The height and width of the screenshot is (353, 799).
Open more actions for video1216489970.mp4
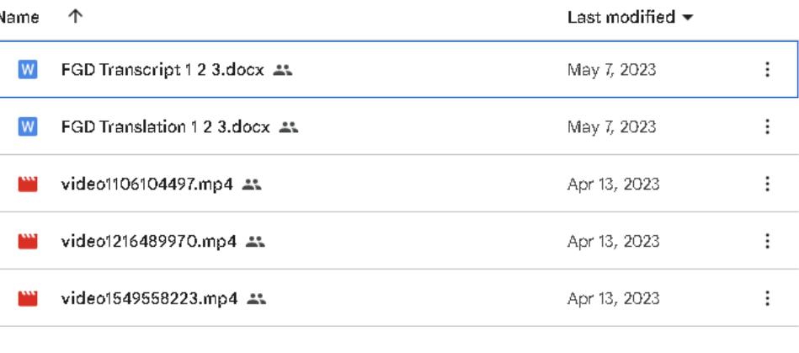(767, 242)
